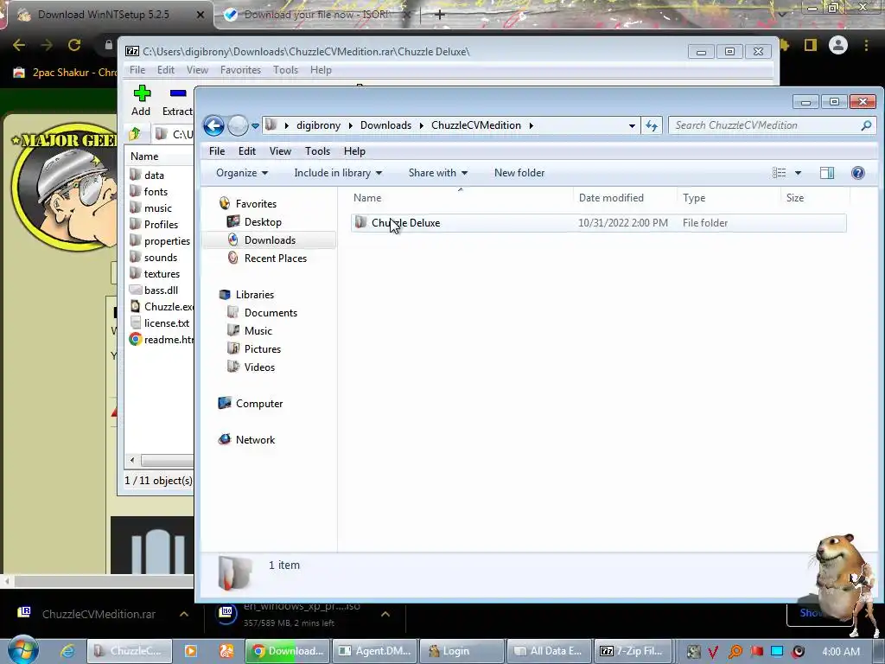Open Explorer File menu

click(217, 151)
